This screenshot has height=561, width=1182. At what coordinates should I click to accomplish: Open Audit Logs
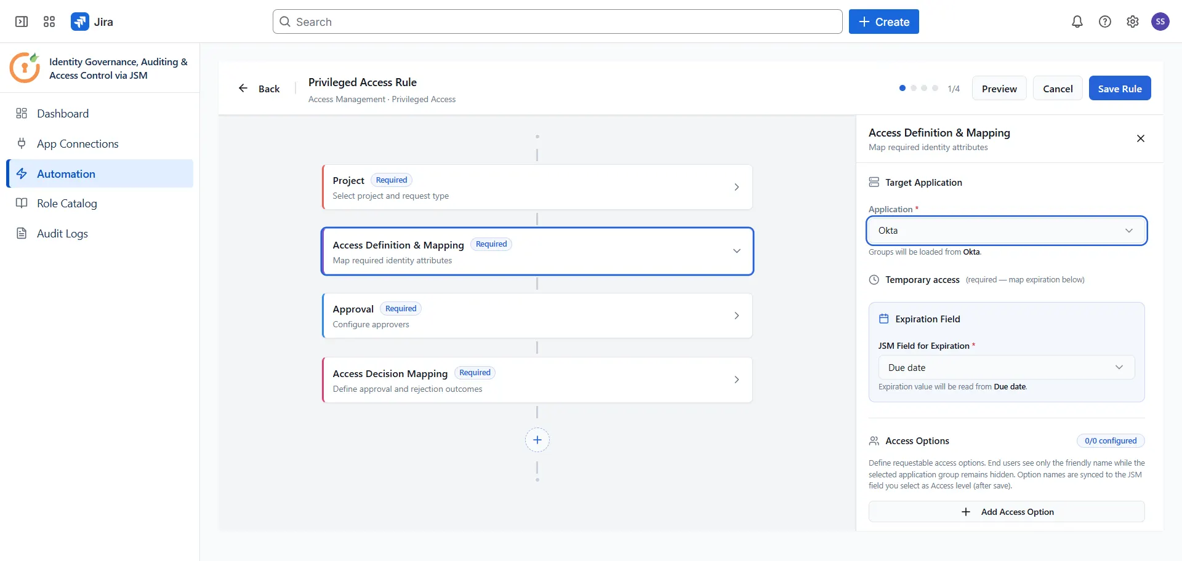[x=100, y=233]
